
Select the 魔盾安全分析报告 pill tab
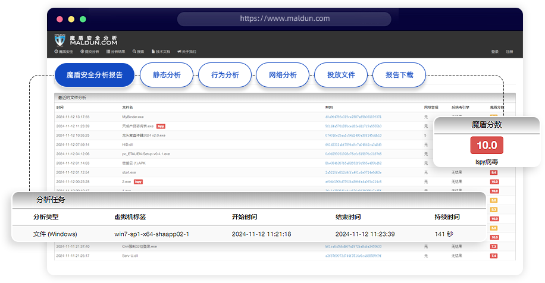point(95,75)
